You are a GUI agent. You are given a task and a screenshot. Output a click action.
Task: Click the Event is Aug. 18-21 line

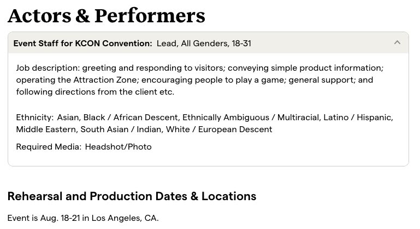tap(83, 218)
